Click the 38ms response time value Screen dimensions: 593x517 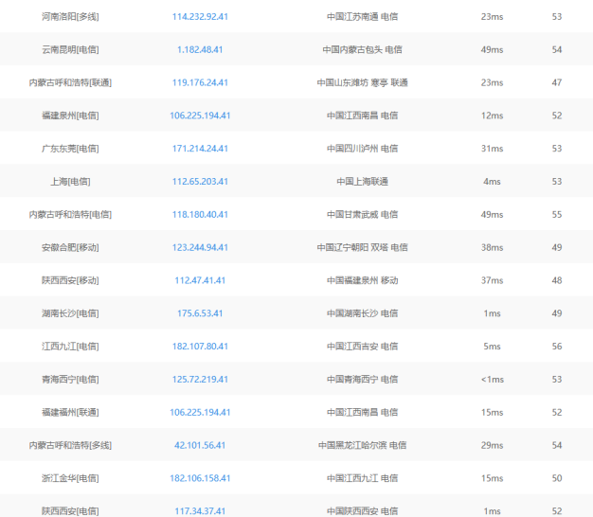pos(492,247)
